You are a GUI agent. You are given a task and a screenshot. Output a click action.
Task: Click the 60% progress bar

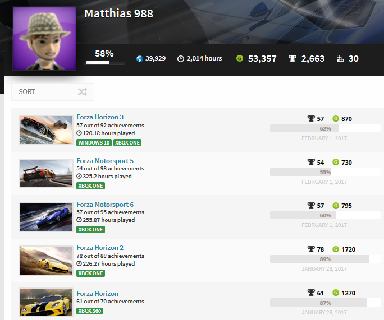(325, 215)
